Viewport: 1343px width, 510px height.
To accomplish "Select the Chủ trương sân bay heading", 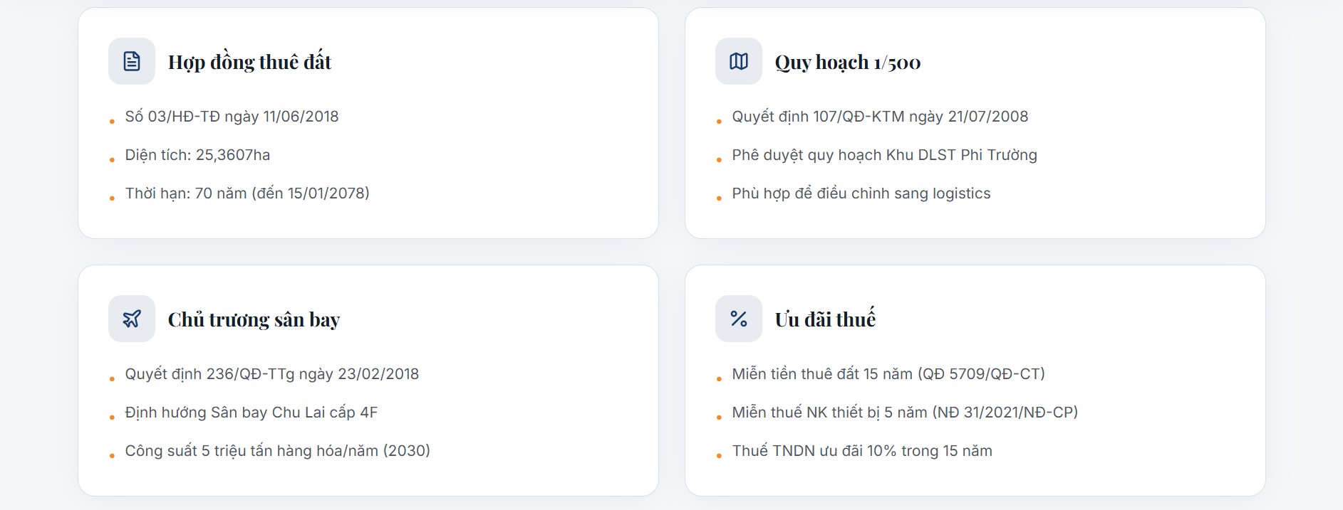I will tap(254, 320).
